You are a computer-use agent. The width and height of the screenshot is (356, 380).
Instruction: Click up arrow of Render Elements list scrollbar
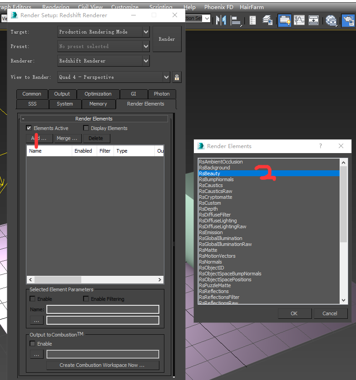(343, 163)
